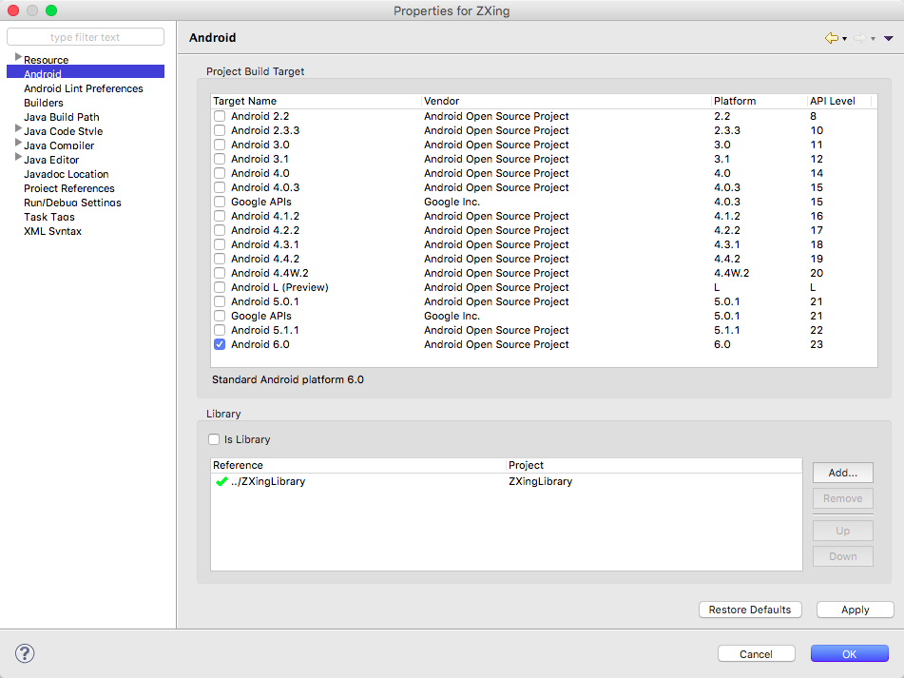
Task: Select the ../ZXingLibrary reference row
Action: coord(507,481)
